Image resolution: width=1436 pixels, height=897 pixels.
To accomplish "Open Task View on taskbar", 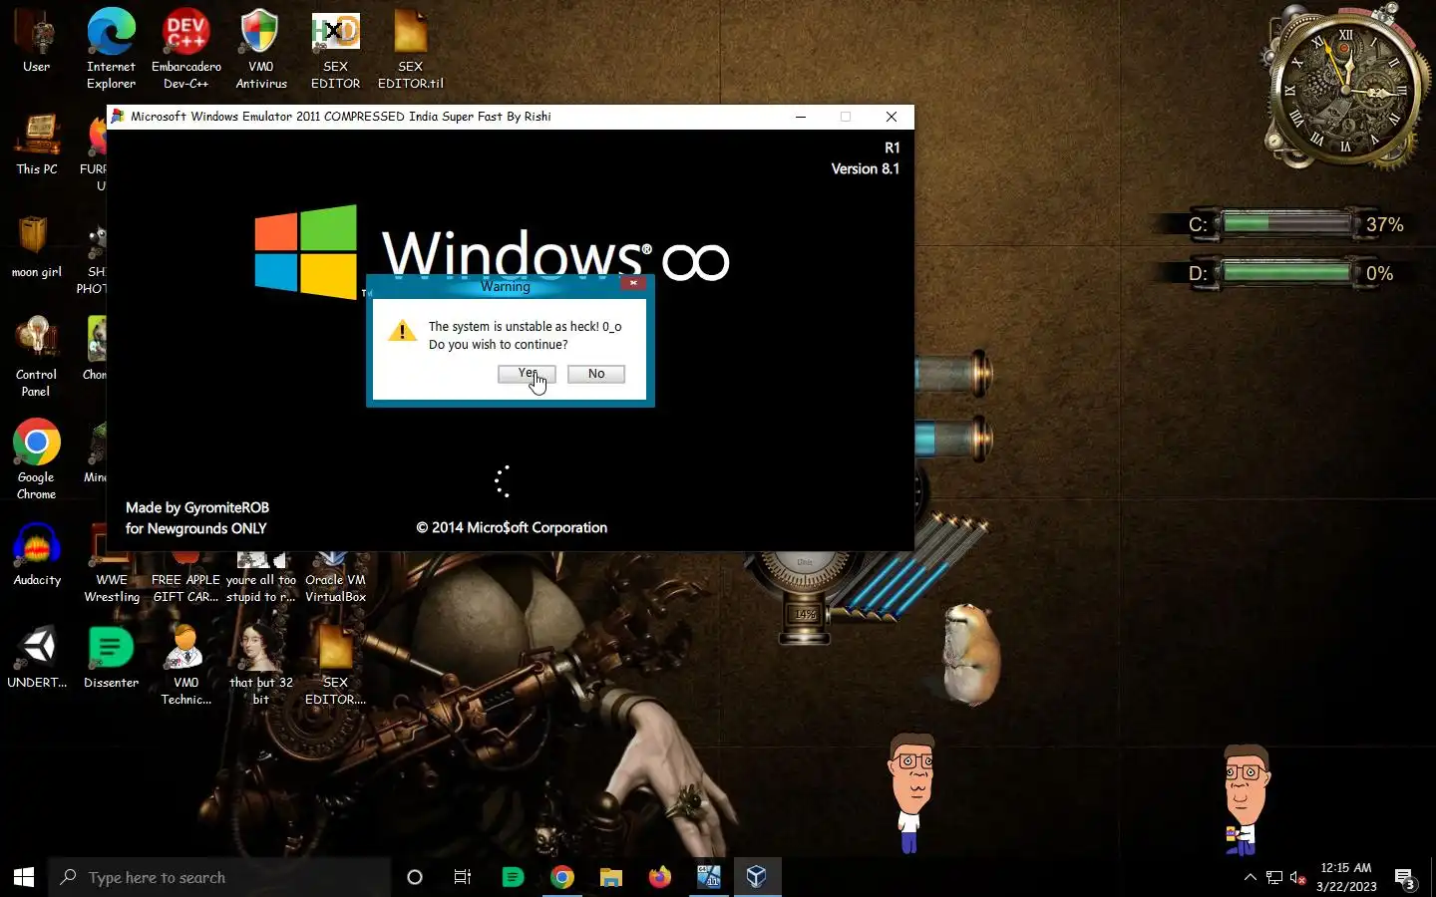I will point(463,877).
